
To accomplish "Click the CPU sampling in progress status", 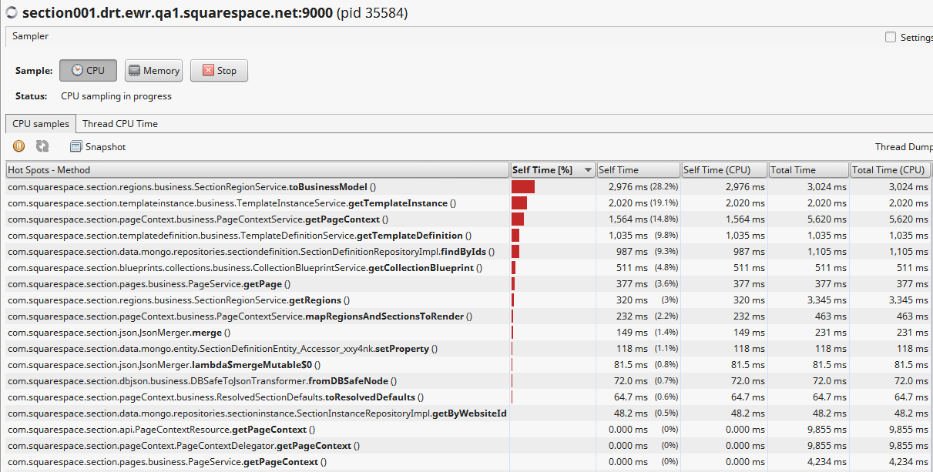I will [x=116, y=96].
